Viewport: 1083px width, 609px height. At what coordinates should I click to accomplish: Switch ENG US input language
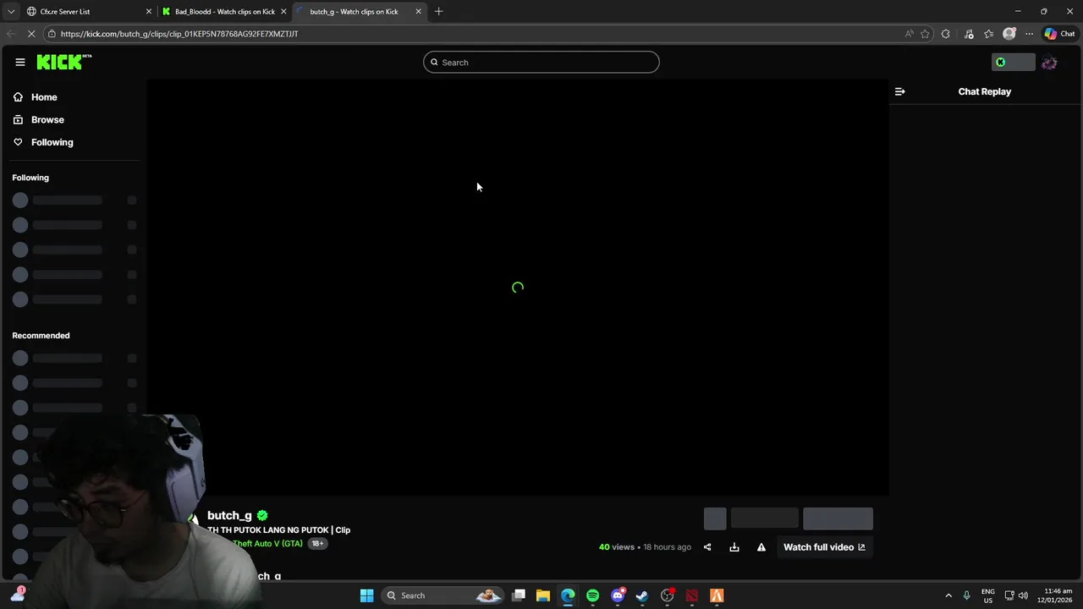click(988, 595)
